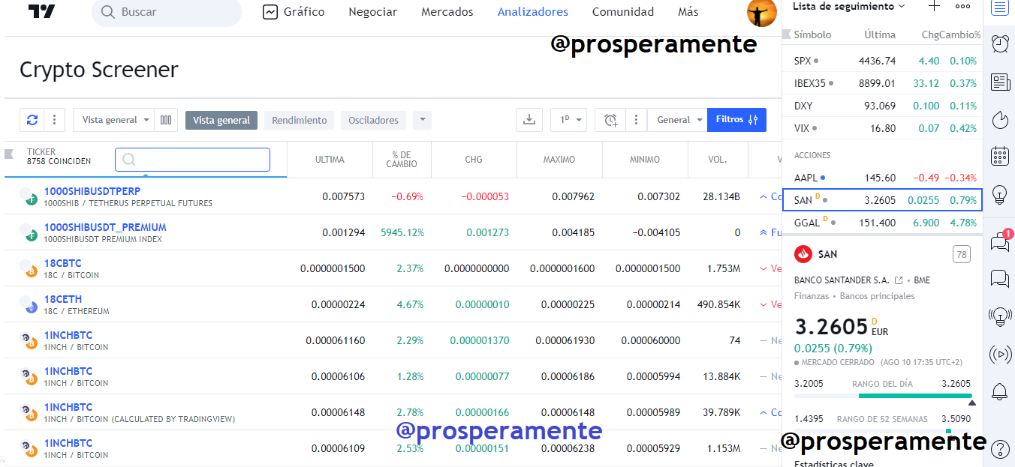Open the column setup icon
The image size is (1015, 467).
point(166,120)
